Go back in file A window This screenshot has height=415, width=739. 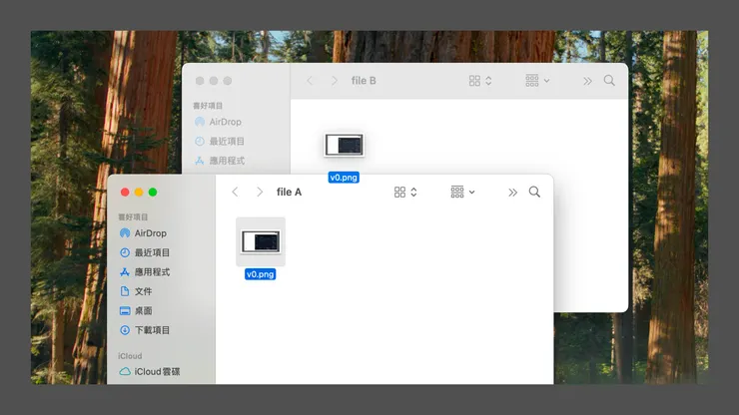[x=235, y=193]
